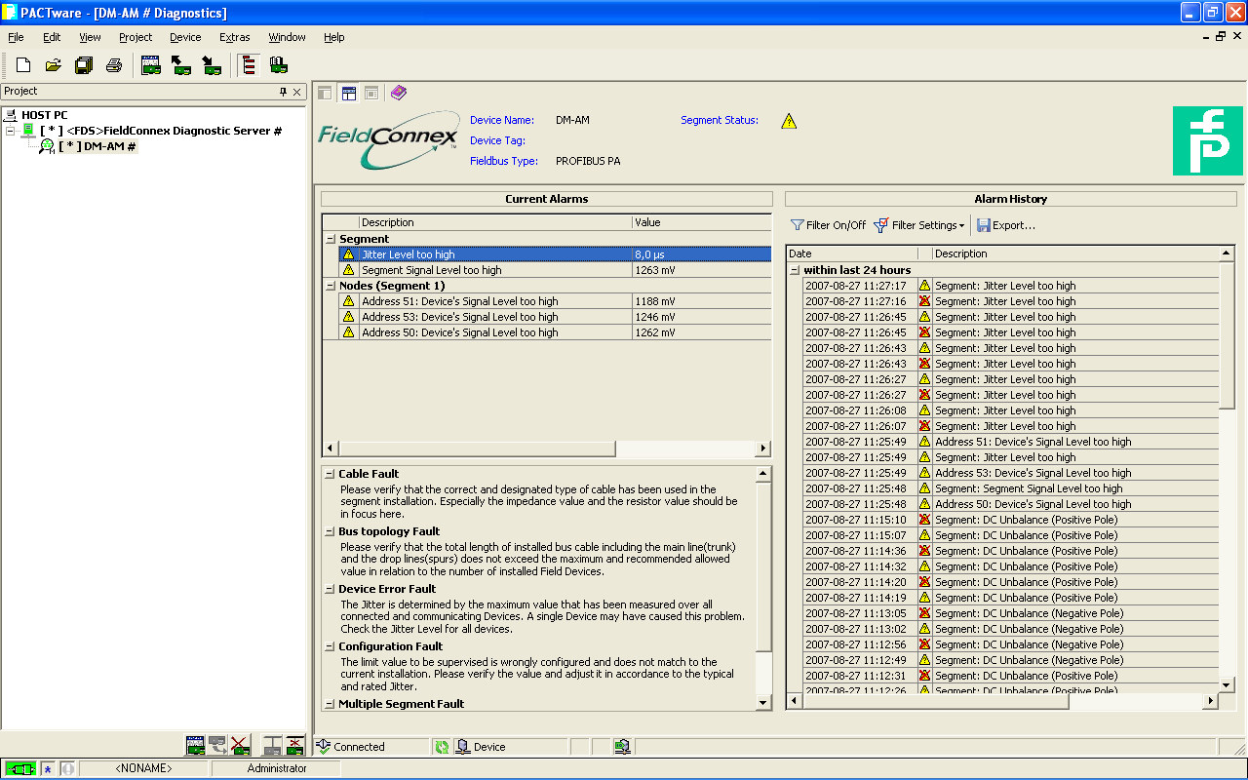Open the purple help book icon
The height and width of the screenshot is (780, 1248).
(399, 93)
